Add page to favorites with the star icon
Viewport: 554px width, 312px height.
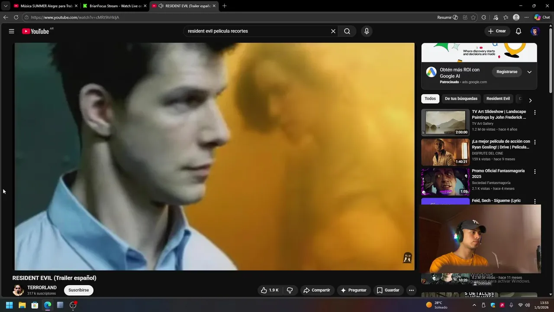point(473,17)
